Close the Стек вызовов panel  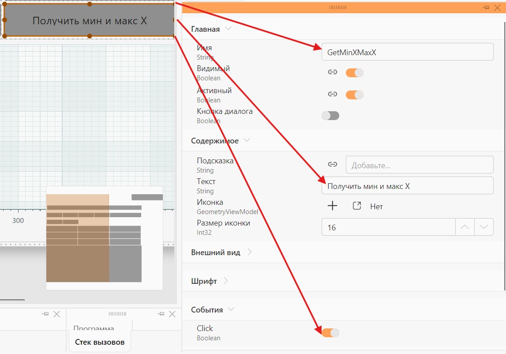click(x=172, y=314)
